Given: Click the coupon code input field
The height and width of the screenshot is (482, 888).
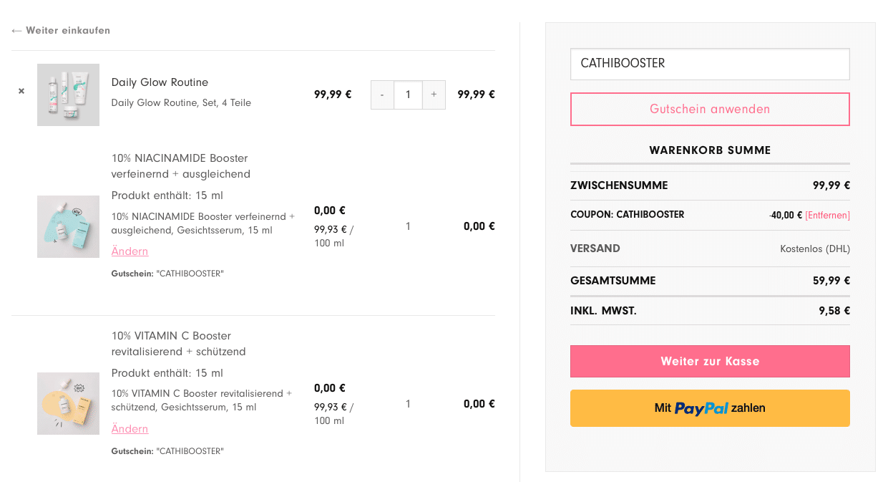Looking at the screenshot, I should coord(710,64).
